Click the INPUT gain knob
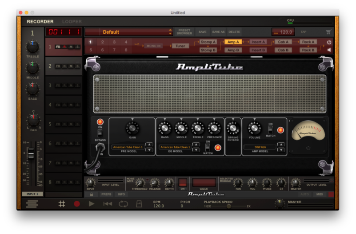Screen dimensions: 356x234 pos(90,183)
